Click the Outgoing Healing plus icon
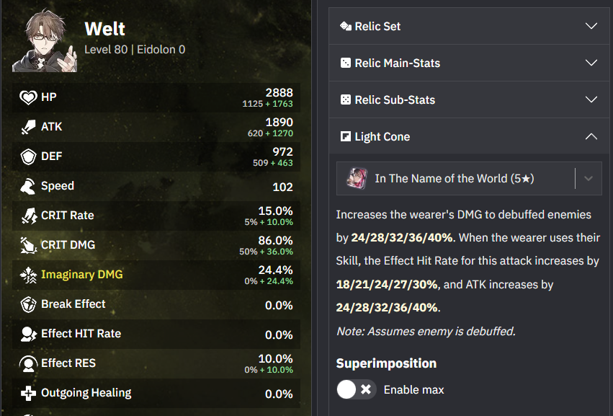Screen dimensions: 613x416 click(28, 393)
